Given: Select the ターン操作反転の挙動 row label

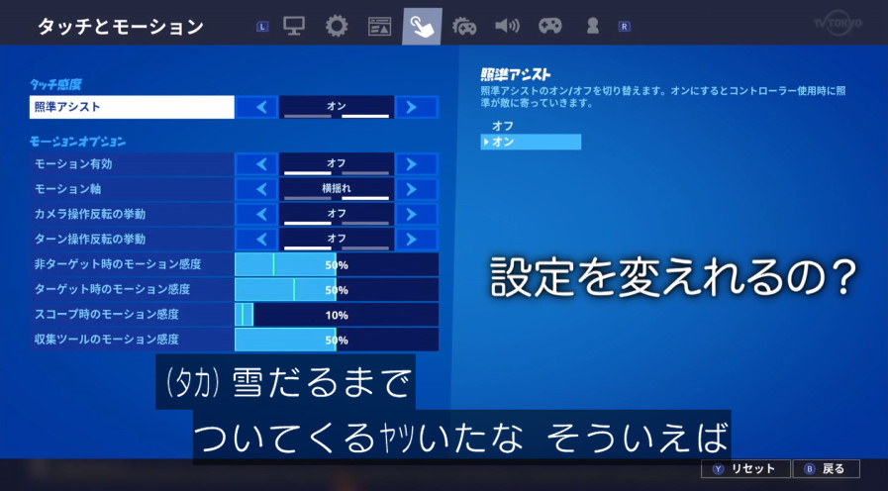Looking at the screenshot, I should click(132, 239).
